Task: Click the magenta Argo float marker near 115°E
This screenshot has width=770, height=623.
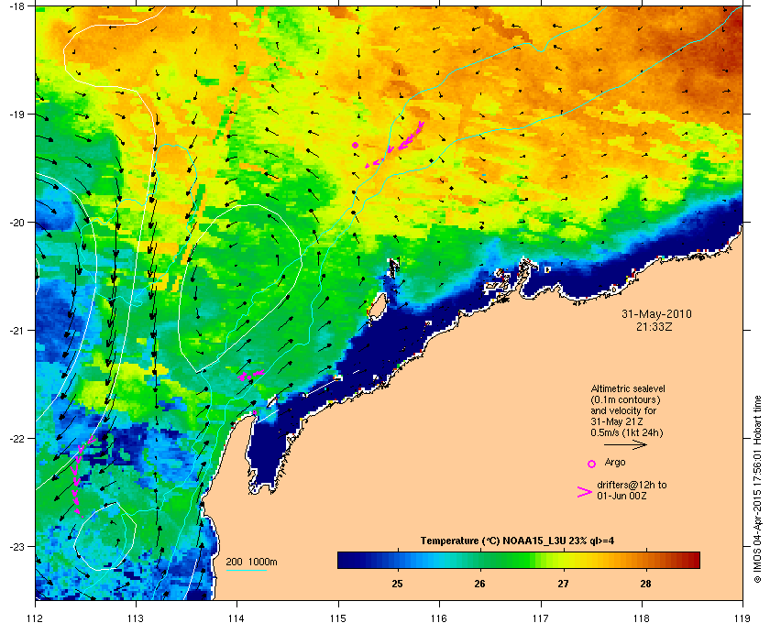Action: tap(355, 146)
